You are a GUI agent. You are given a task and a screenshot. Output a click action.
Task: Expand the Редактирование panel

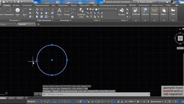click(x=45, y=20)
